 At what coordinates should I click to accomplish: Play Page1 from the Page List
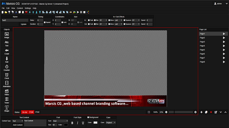pos(224,34)
